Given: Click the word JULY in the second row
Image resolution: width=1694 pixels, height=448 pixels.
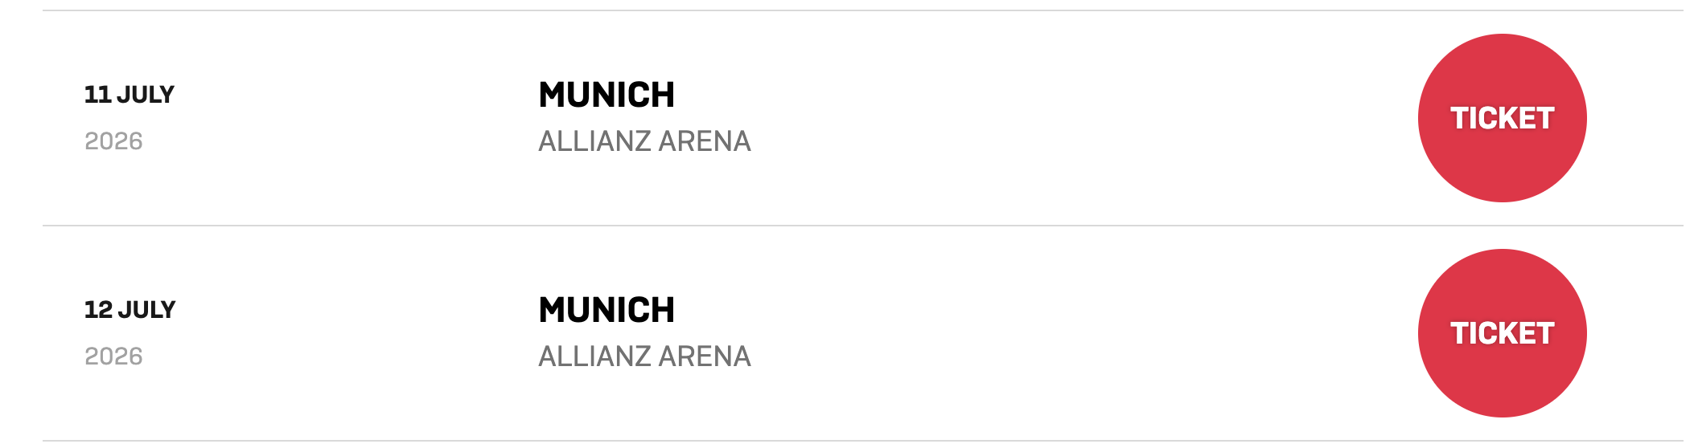Looking at the screenshot, I should (x=146, y=310).
